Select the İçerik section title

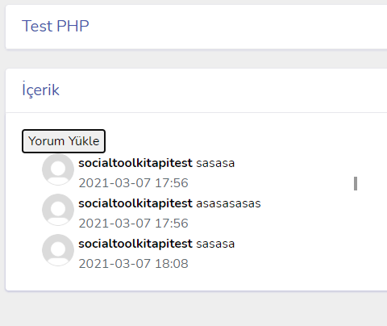pos(40,90)
